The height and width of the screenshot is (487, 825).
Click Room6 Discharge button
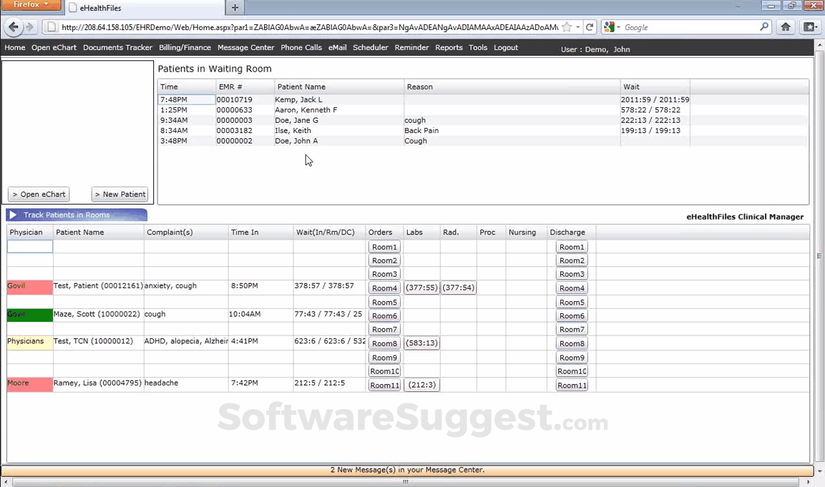tap(572, 315)
